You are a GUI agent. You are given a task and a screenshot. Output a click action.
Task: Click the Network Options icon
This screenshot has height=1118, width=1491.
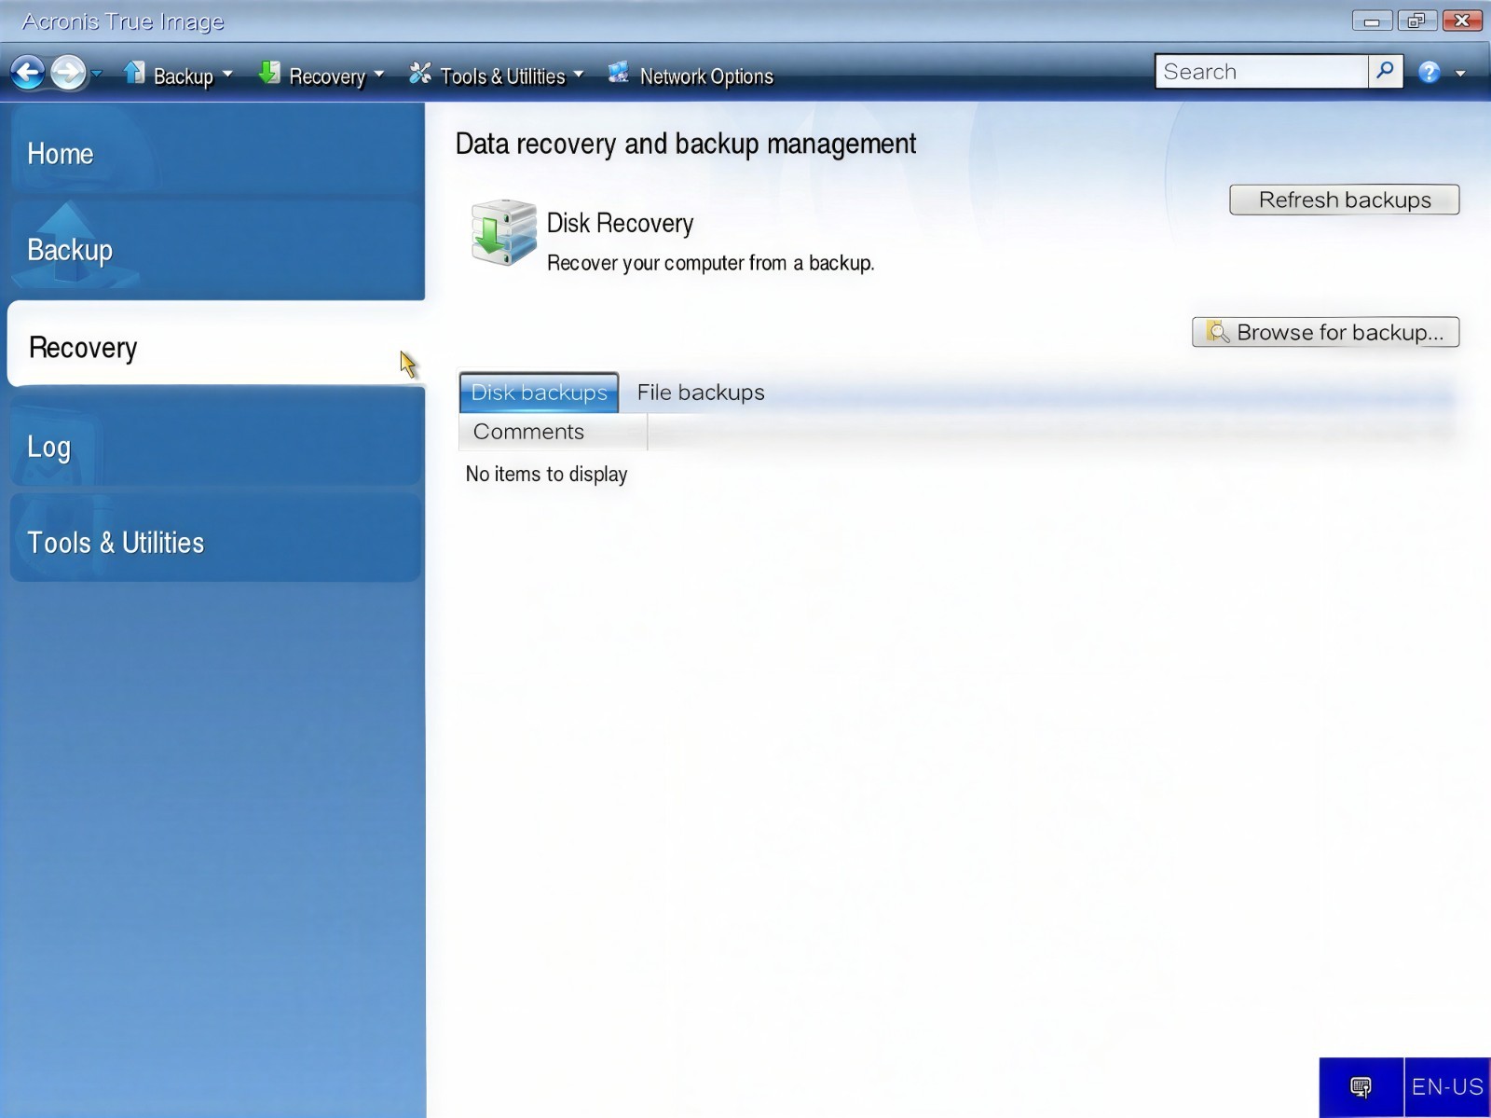coord(619,73)
